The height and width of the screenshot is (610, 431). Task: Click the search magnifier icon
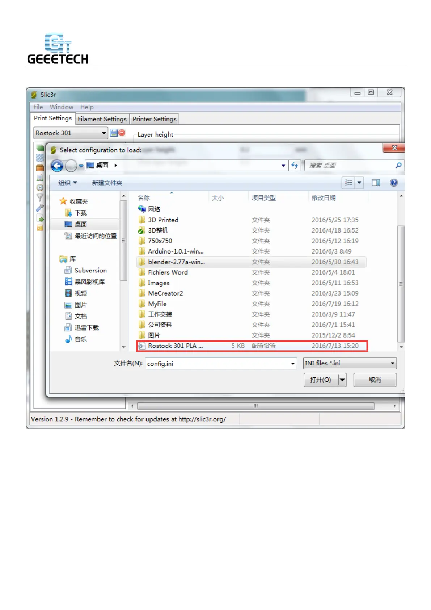[398, 166]
